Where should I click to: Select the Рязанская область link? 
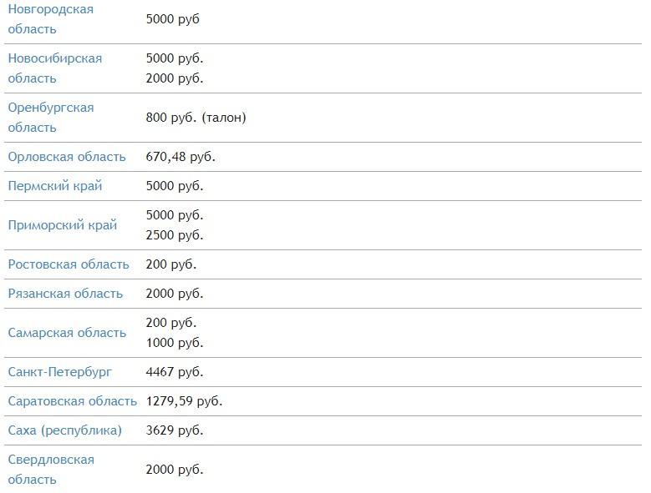pyautogui.click(x=65, y=294)
